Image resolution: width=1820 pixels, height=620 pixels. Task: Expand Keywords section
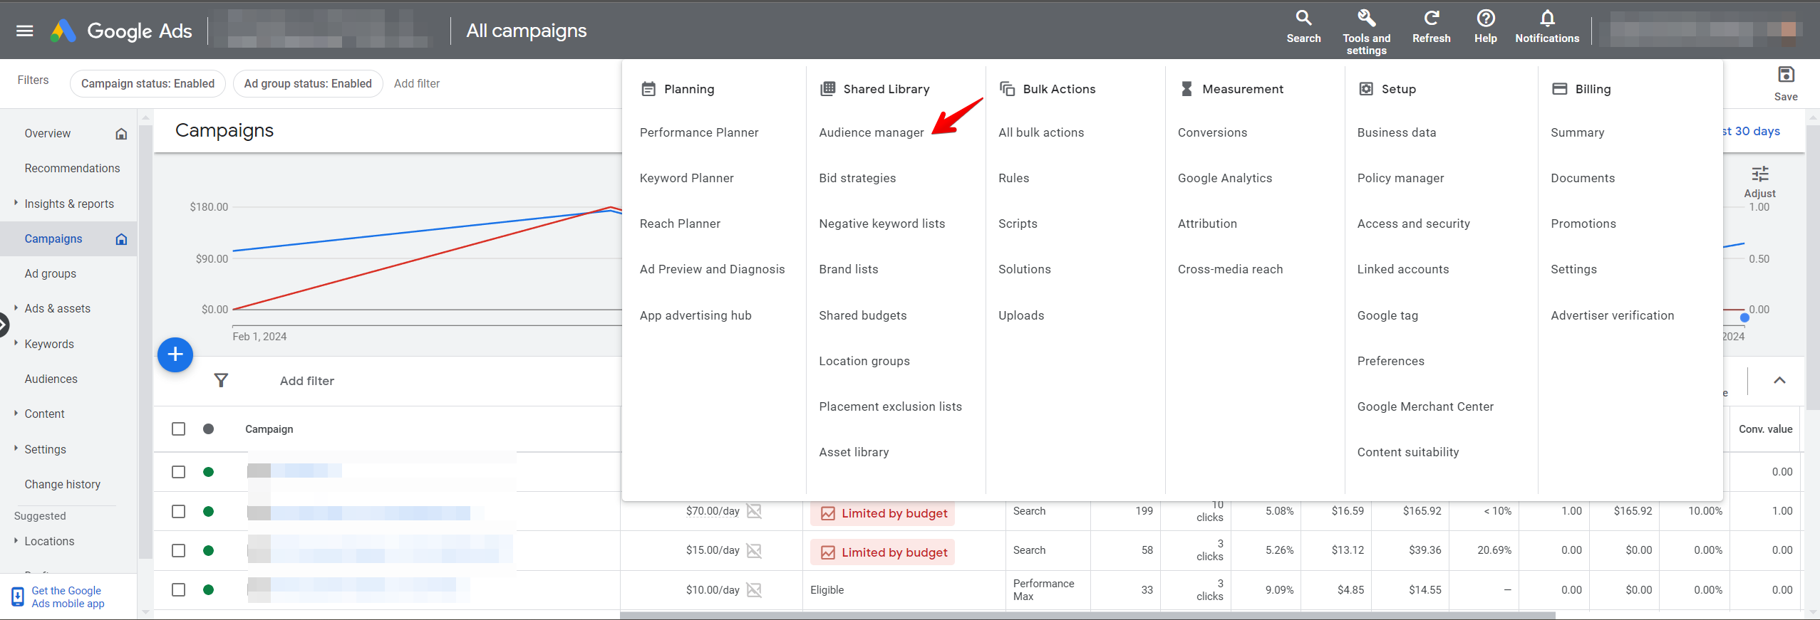coord(16,343)
